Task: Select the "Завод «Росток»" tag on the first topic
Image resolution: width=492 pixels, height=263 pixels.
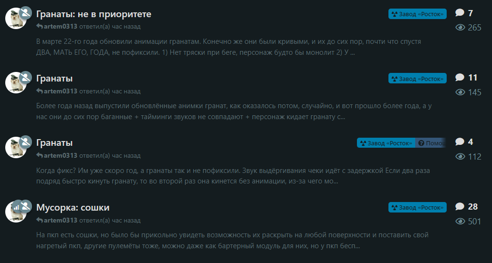Action: (418, 14)
